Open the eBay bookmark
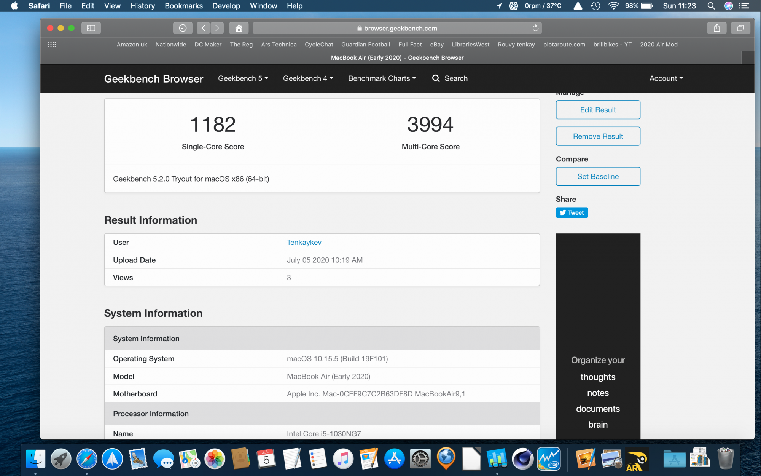This screenshot has height=476, width=761. 437,45
